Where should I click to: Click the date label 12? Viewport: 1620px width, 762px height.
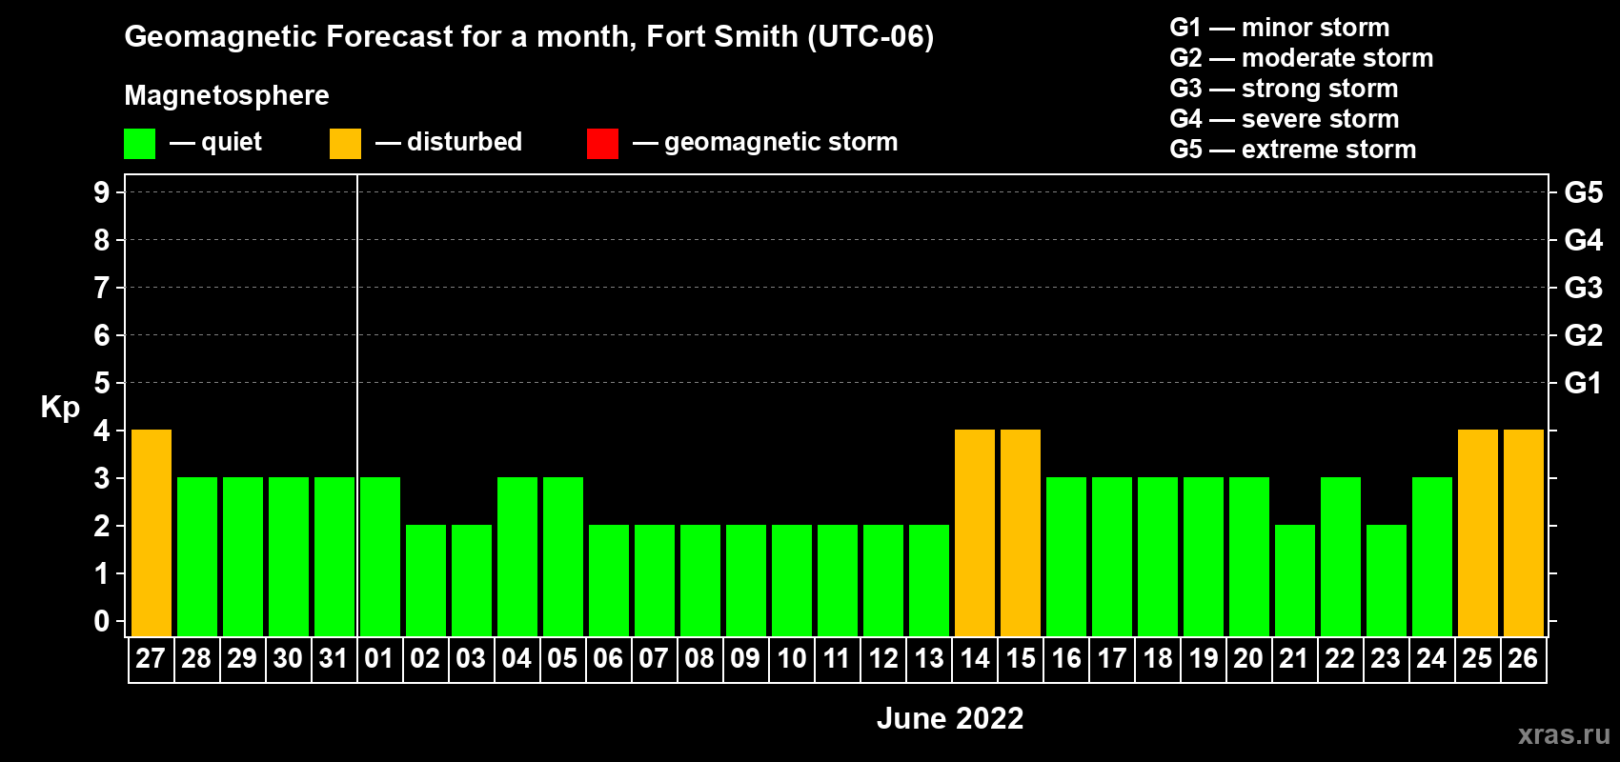click(x=883, y=658)
